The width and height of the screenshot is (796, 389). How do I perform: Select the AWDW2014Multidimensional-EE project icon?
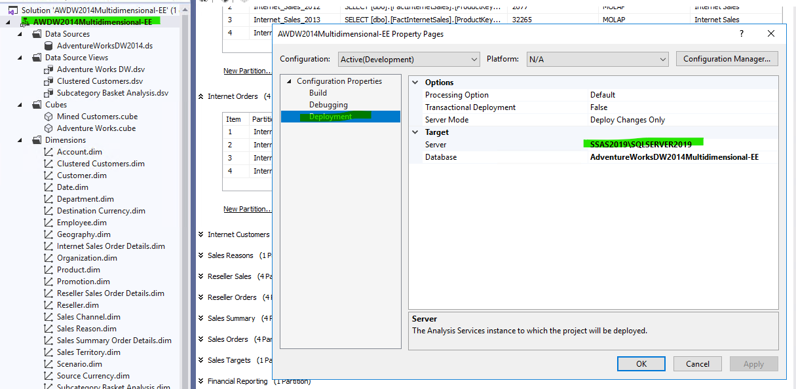point(24,22)
